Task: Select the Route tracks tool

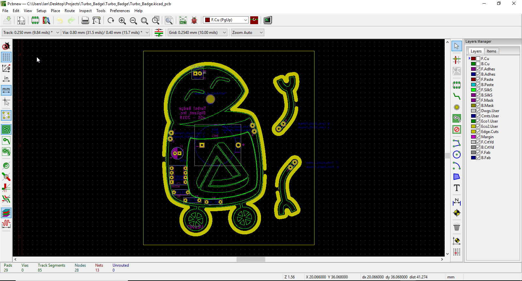Action: click(x=457, y=96)
